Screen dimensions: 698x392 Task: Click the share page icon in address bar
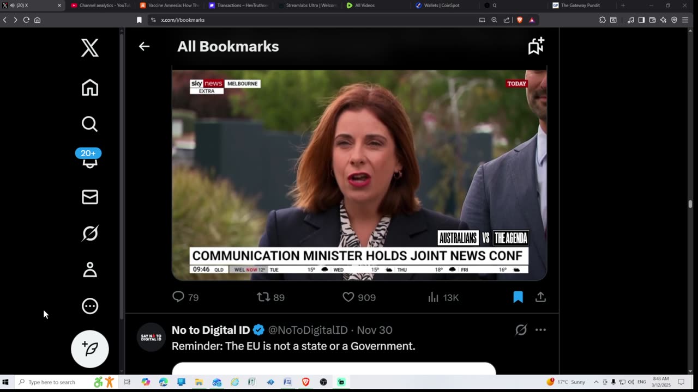point(507,20)
